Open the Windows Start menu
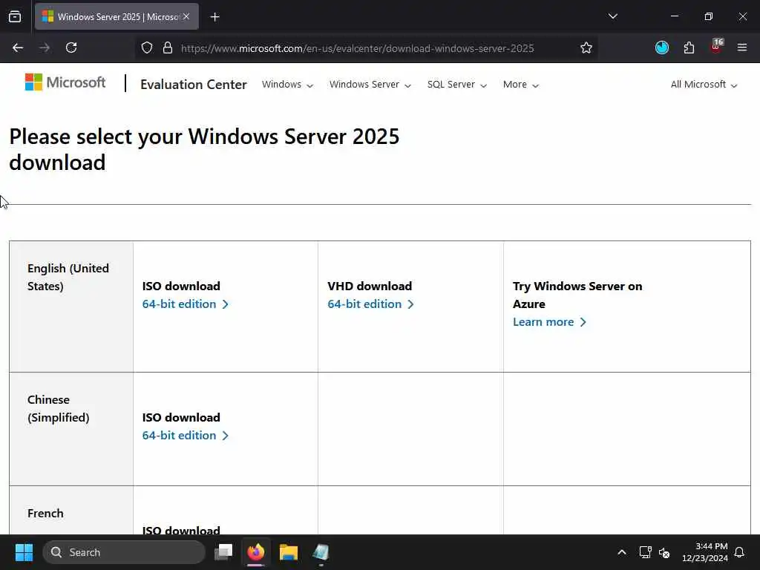This screenshot has width=760, height=570. 24,552
